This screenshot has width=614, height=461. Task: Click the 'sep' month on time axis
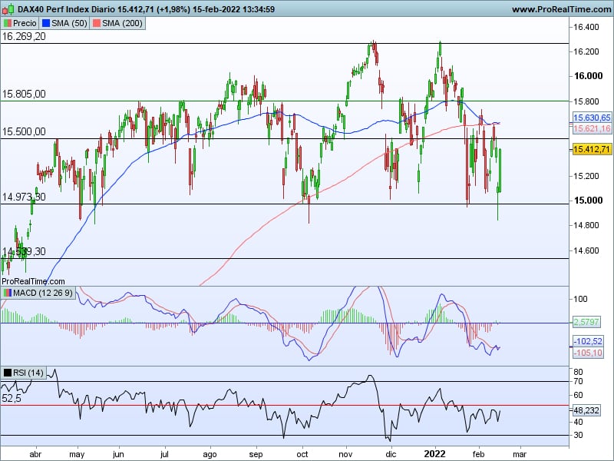tap(256, 454)
